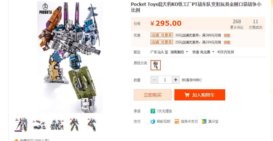Image resolution: width=273 pixels, height=141 pixels.
Task: Add the item to the shopping cart
Action: 200,95
